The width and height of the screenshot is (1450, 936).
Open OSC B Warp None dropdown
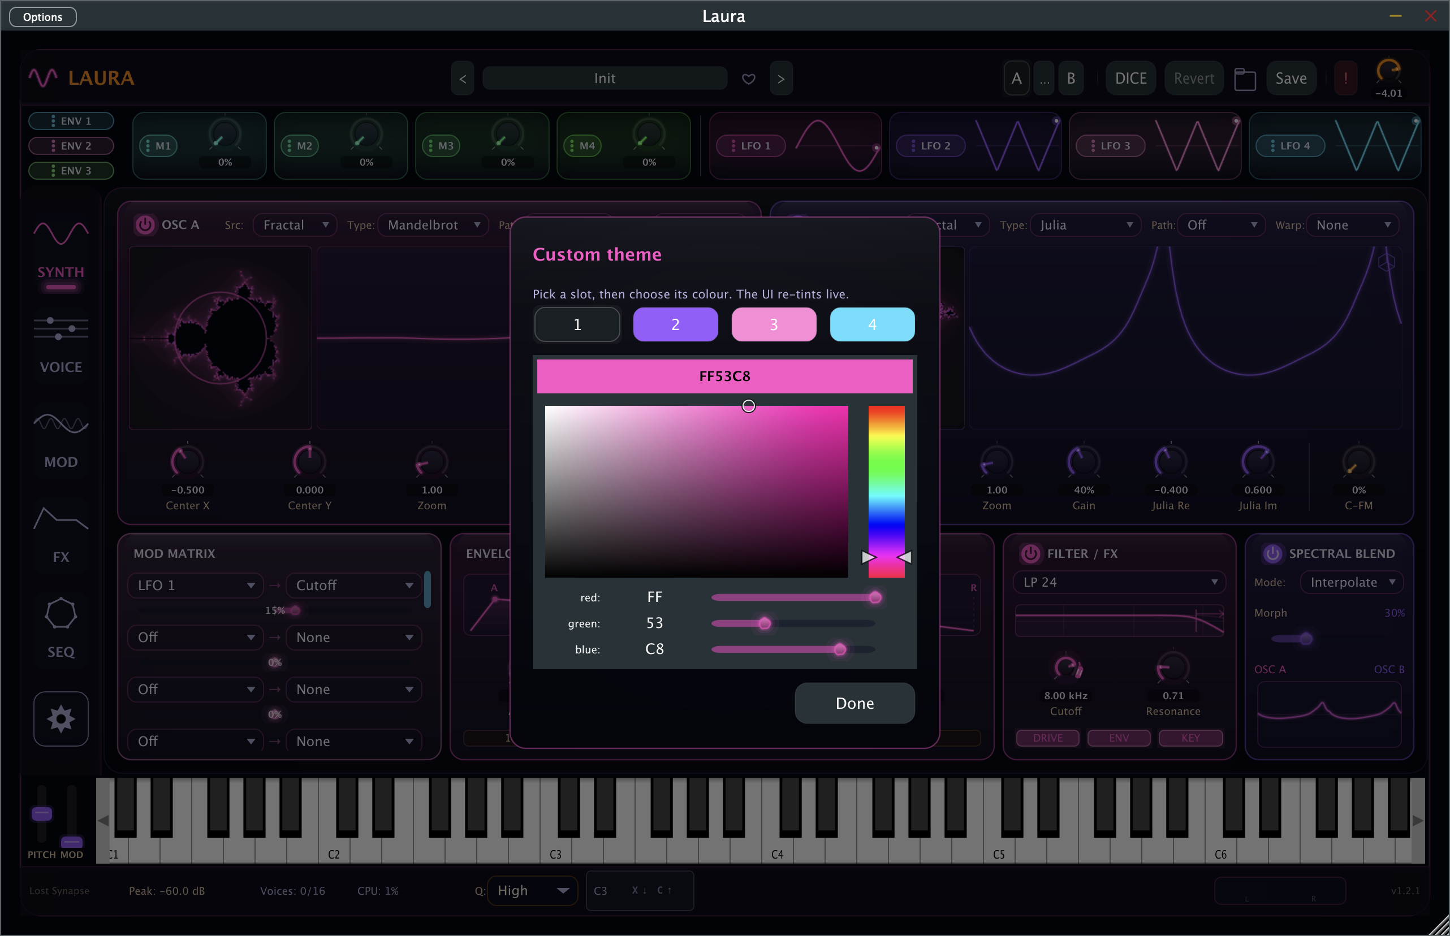(1353, 225)
